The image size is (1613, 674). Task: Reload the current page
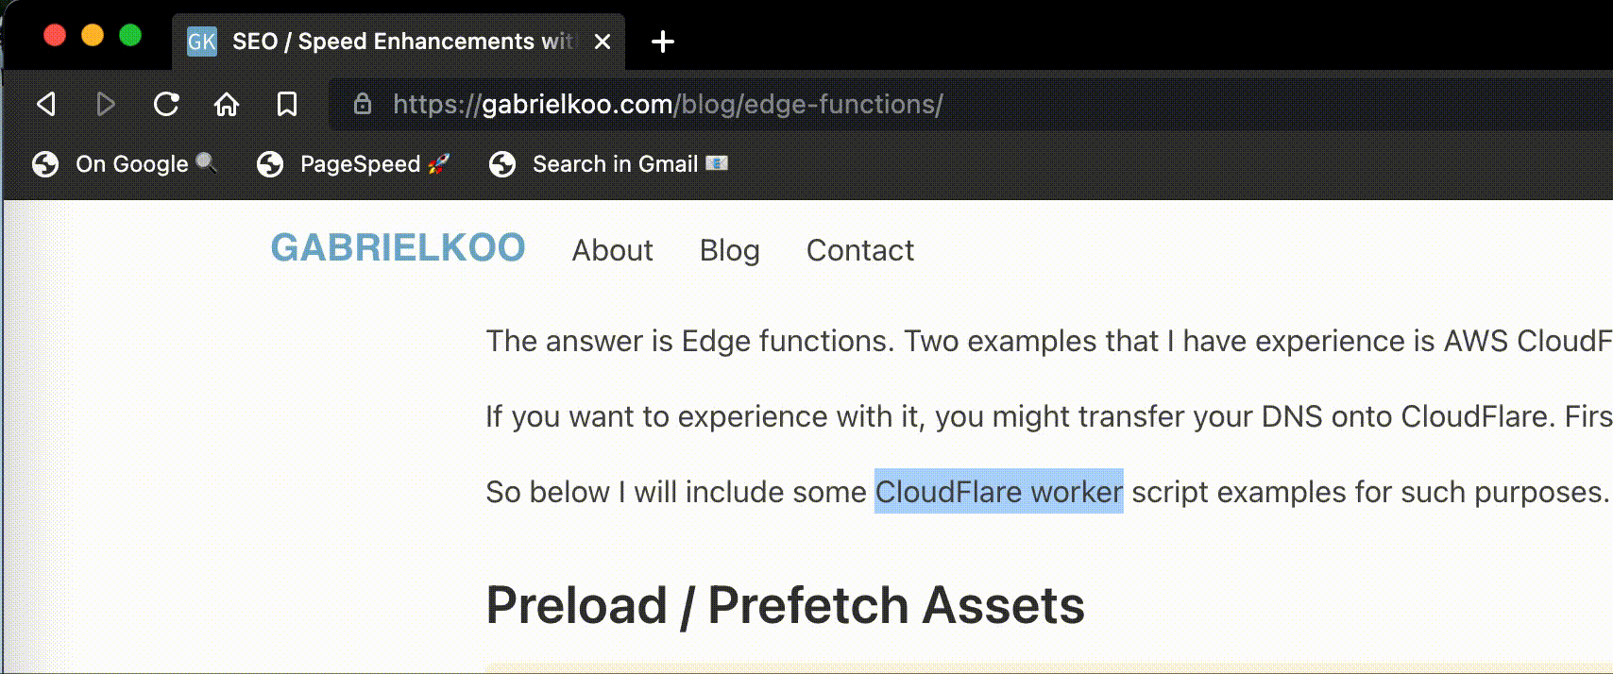click(x=166, y=104)
